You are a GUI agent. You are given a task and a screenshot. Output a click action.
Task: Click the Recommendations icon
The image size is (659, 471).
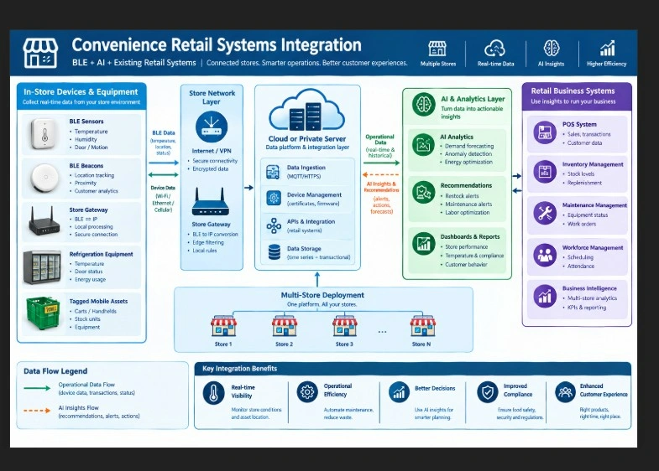click(x=423, y=193)
